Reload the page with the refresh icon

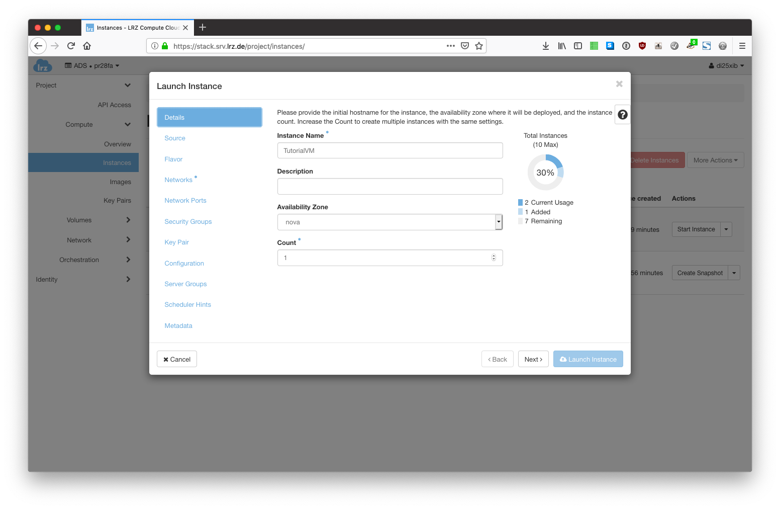[x=71, y=46]
